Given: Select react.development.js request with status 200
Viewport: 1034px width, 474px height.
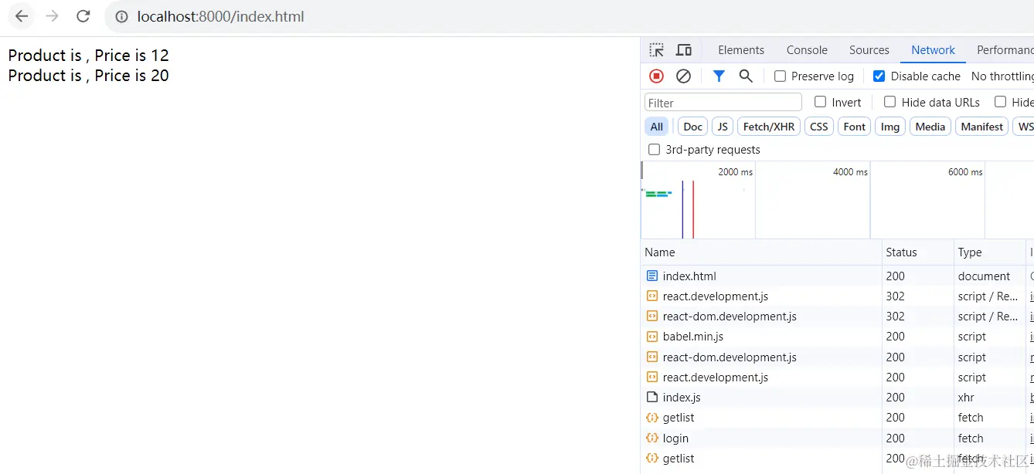Looking at the screenshot, I should pos(838,378).
